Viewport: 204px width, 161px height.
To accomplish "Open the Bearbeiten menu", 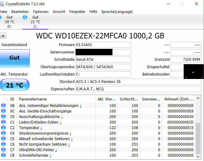I will pos(20,12).
